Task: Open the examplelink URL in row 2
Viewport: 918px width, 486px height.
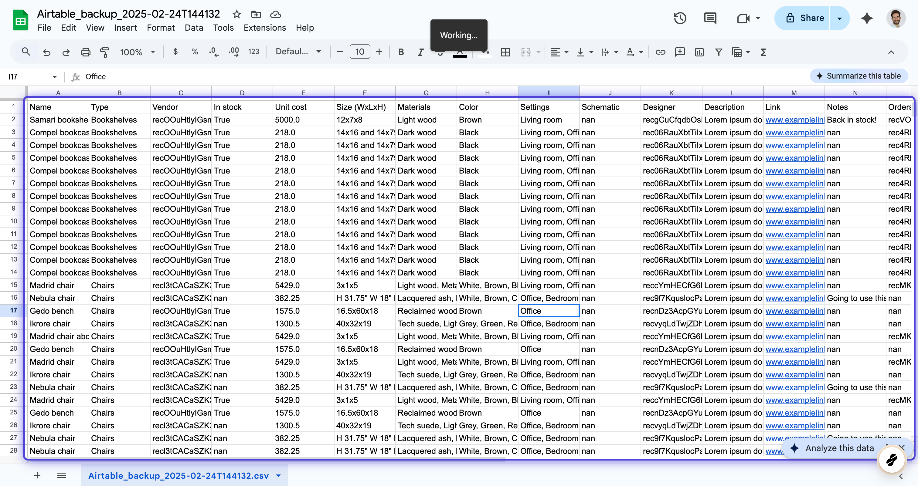Action: pos(794,120)
